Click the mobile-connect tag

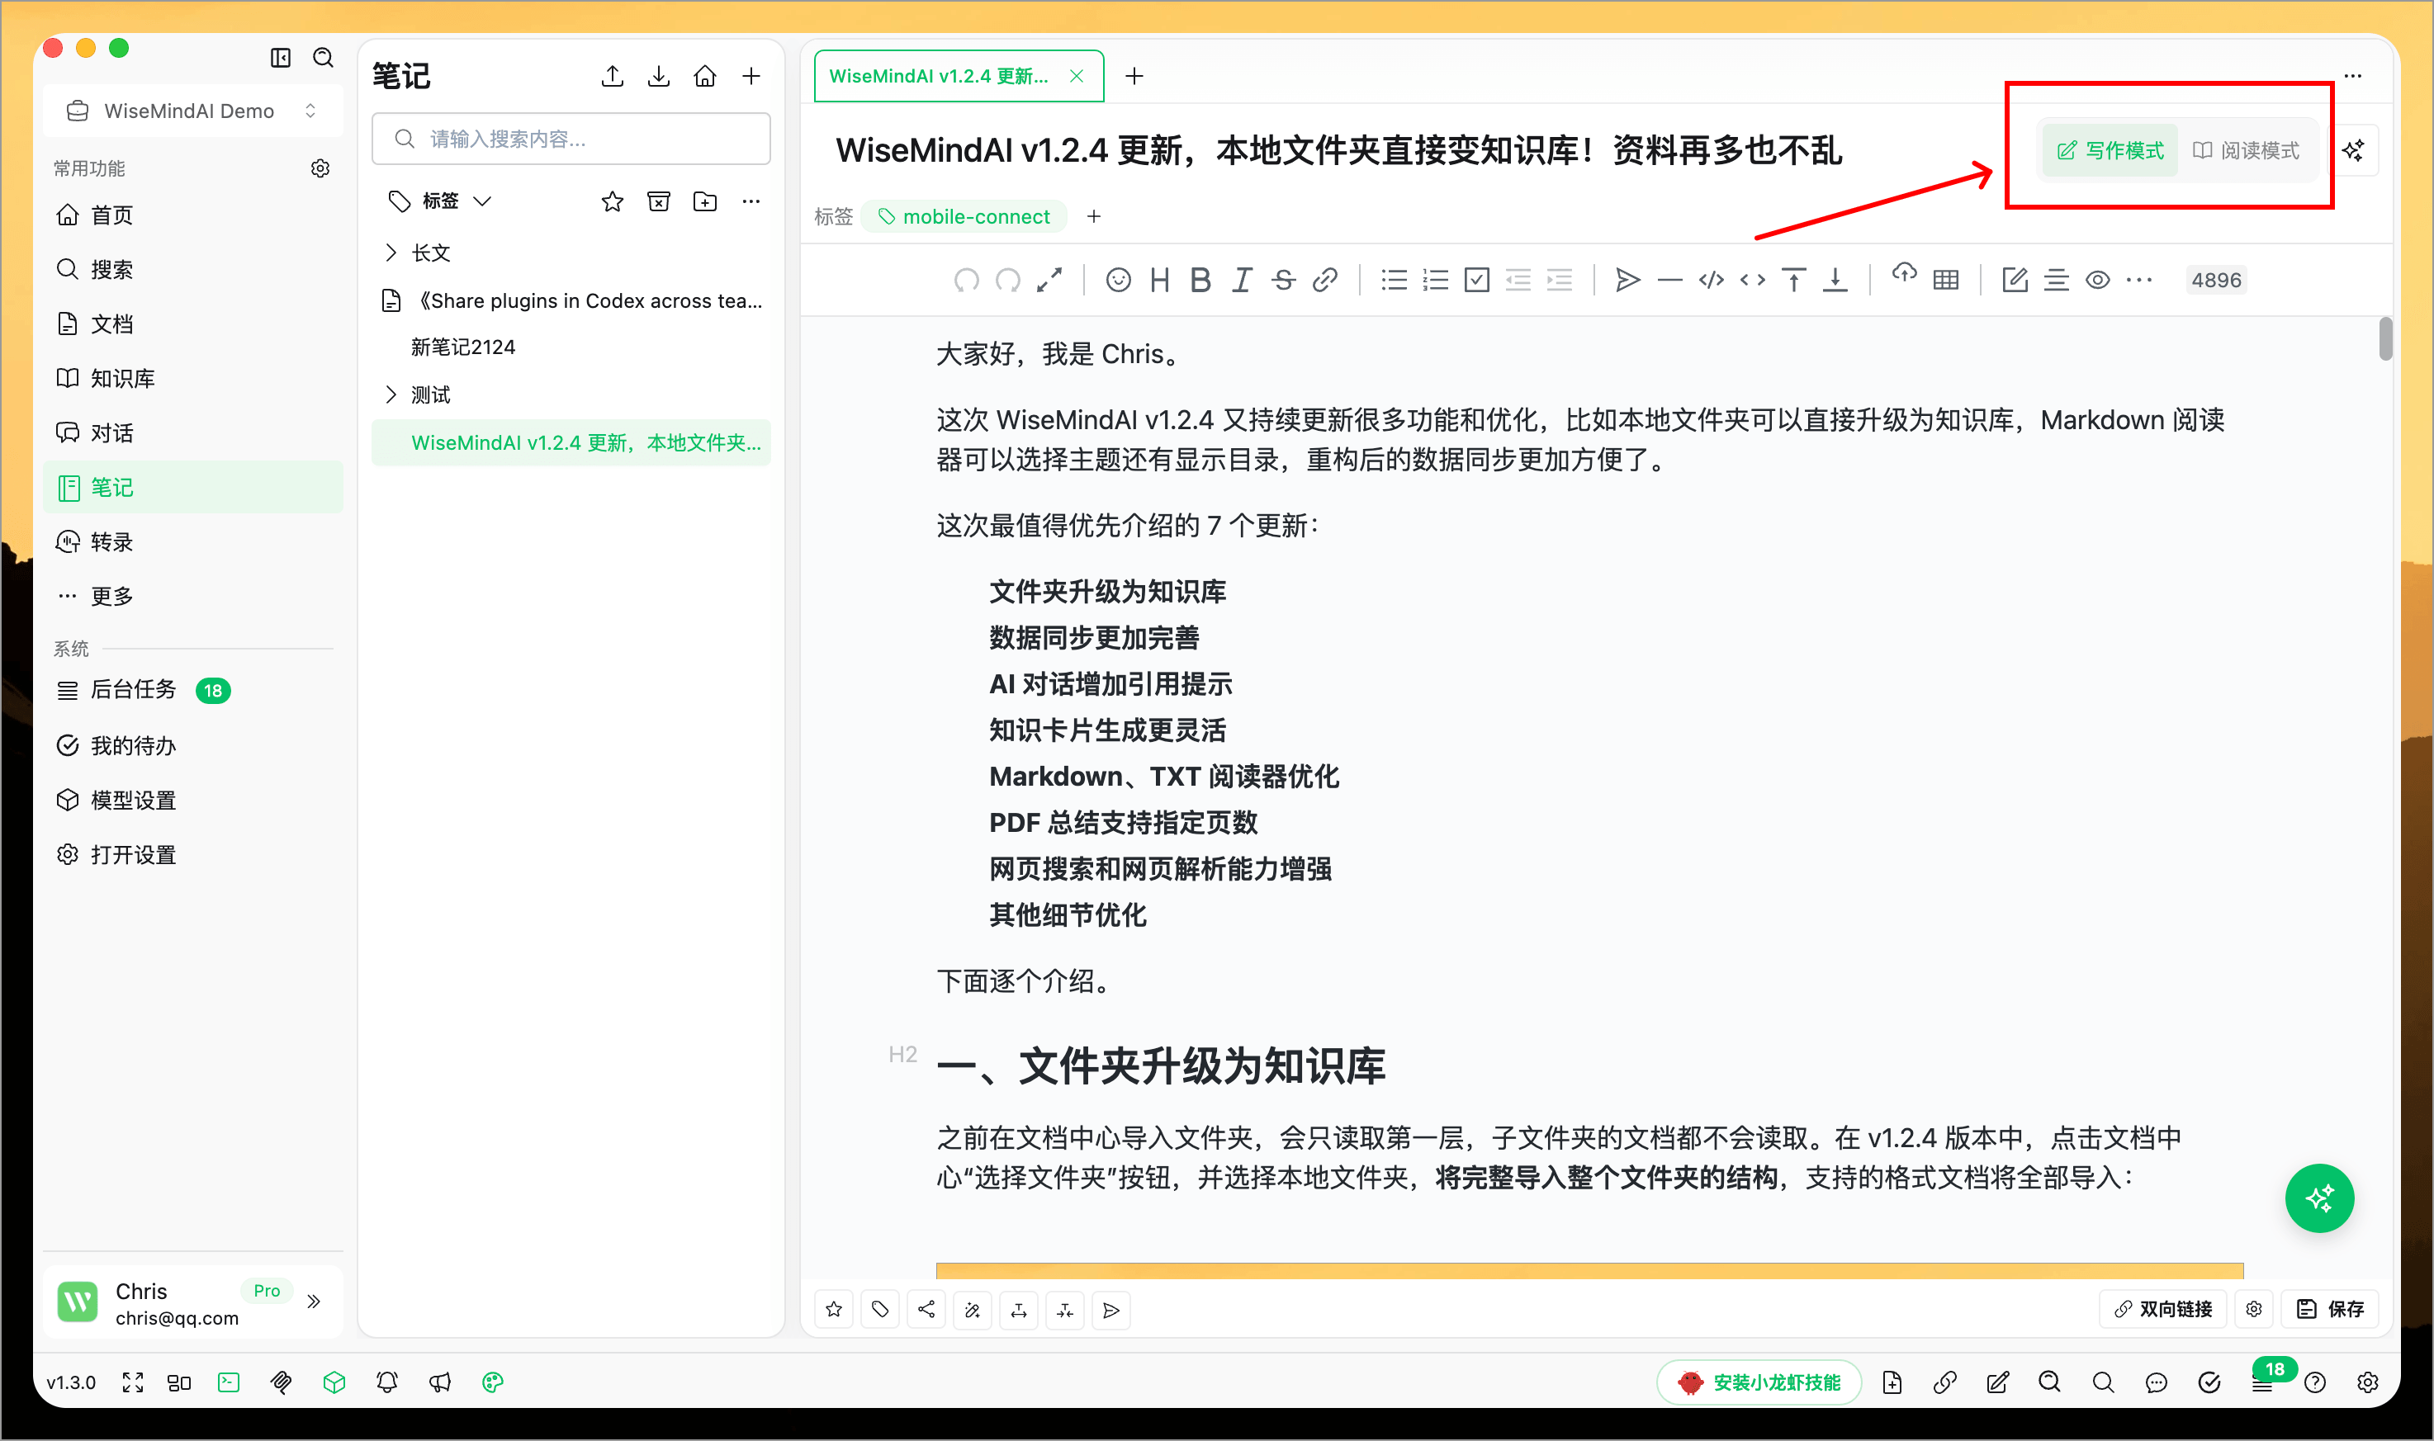click(964, 216)
